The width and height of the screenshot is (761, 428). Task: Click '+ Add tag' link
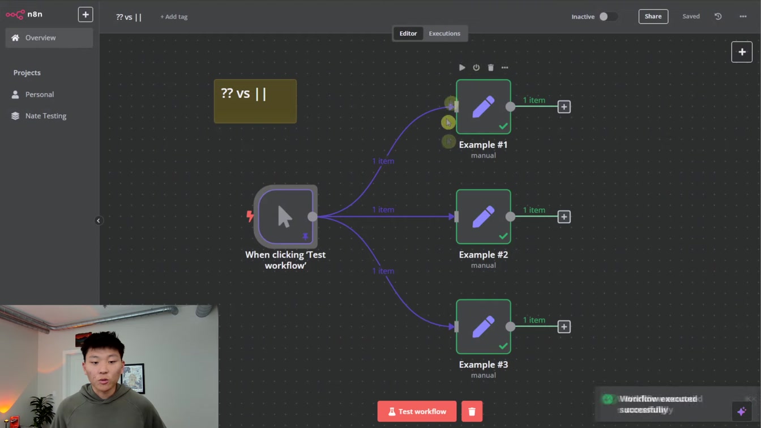174,17
